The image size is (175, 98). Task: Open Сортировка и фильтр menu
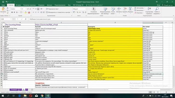point(149,11)
